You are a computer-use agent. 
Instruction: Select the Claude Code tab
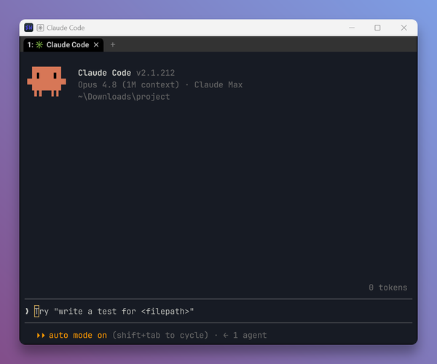[x=63, y=45]
